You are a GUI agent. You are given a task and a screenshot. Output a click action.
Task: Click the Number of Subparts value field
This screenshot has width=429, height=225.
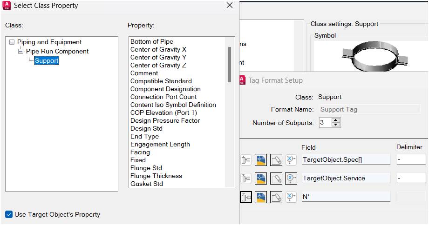point(325,122)
